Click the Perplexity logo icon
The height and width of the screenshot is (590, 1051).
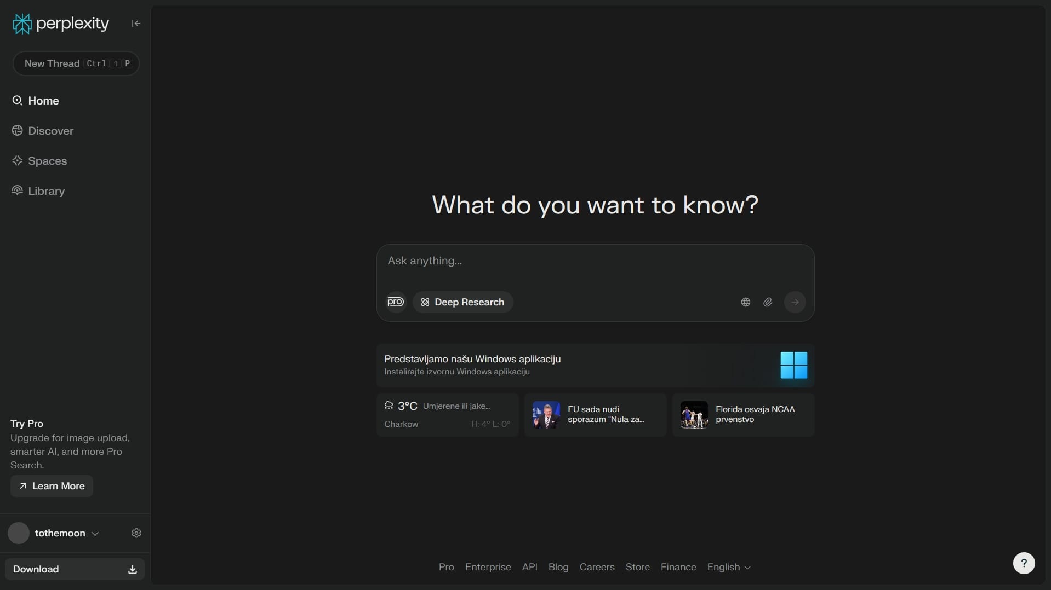(22, 24)
